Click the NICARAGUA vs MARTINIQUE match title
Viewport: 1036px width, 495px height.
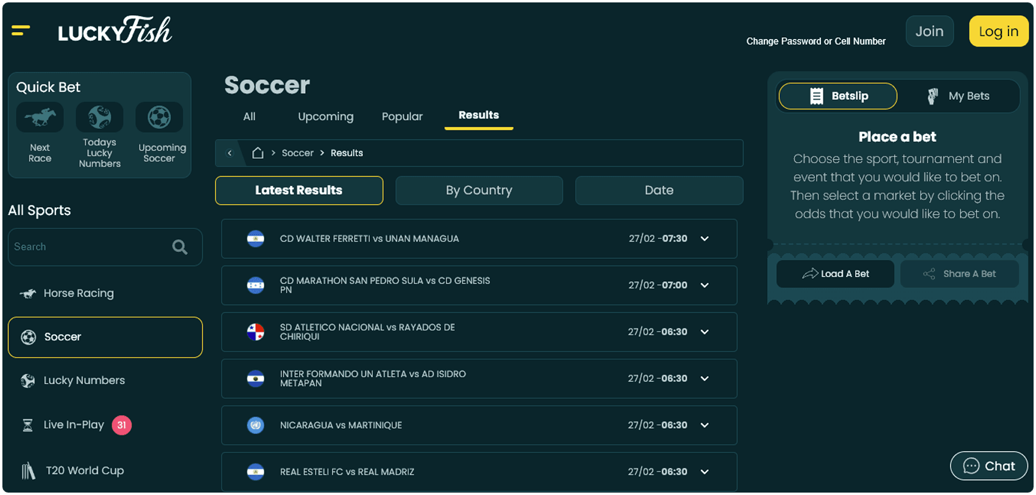(341, 425)
